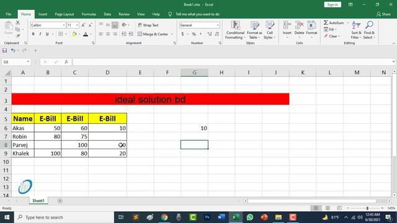Decrease decimal places
397x223 pixels.
(216, 34)
